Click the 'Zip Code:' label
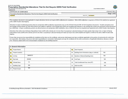The width and height of the screenshot is (128, 99). 16,59
